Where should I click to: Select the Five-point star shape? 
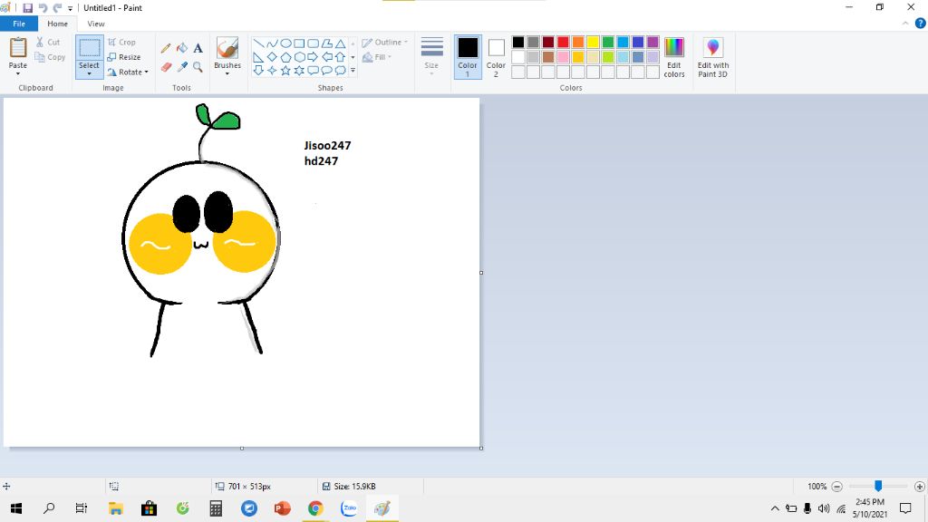click(x=285, y=71)
